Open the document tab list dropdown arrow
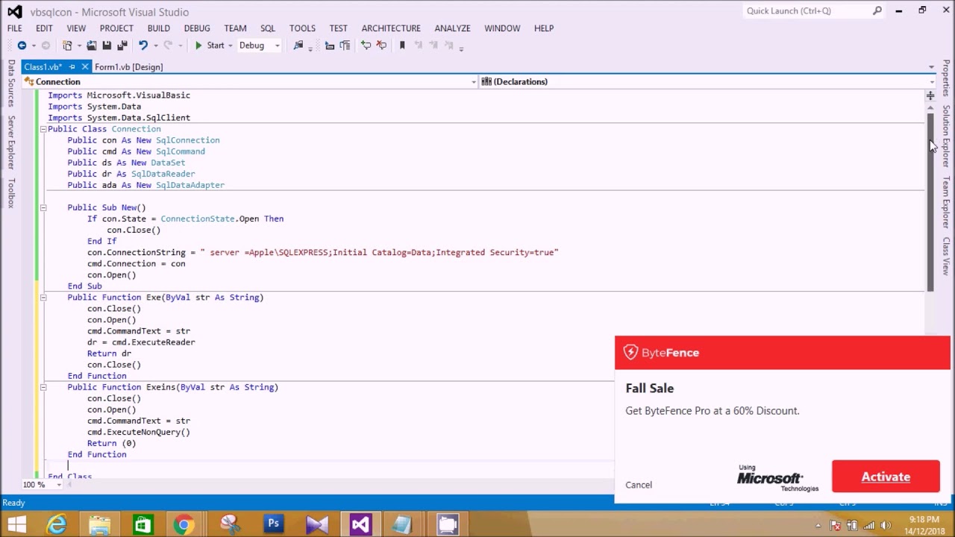This screenshot has height=537, width=955. pos(931,67)
